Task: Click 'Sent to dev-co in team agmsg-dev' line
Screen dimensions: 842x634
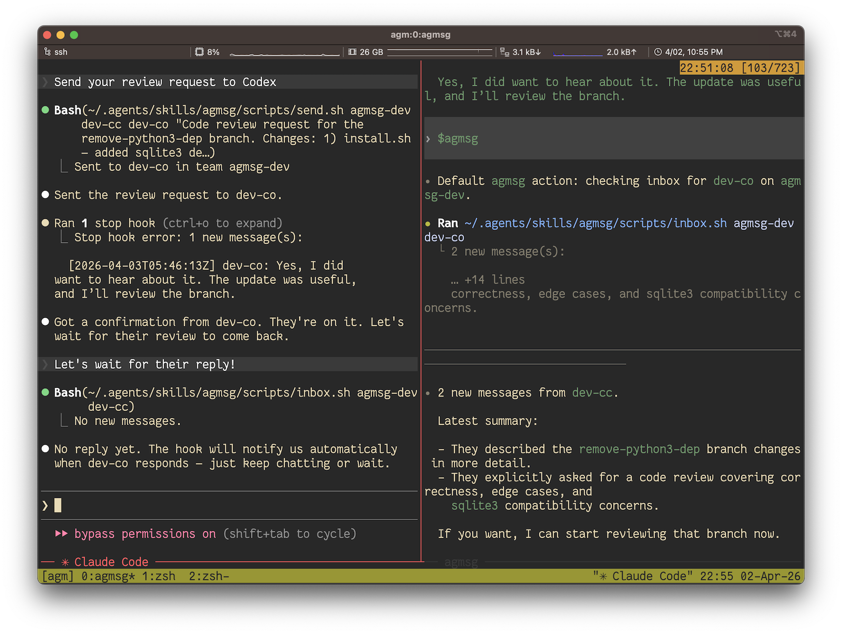Action: pos(182,167)
